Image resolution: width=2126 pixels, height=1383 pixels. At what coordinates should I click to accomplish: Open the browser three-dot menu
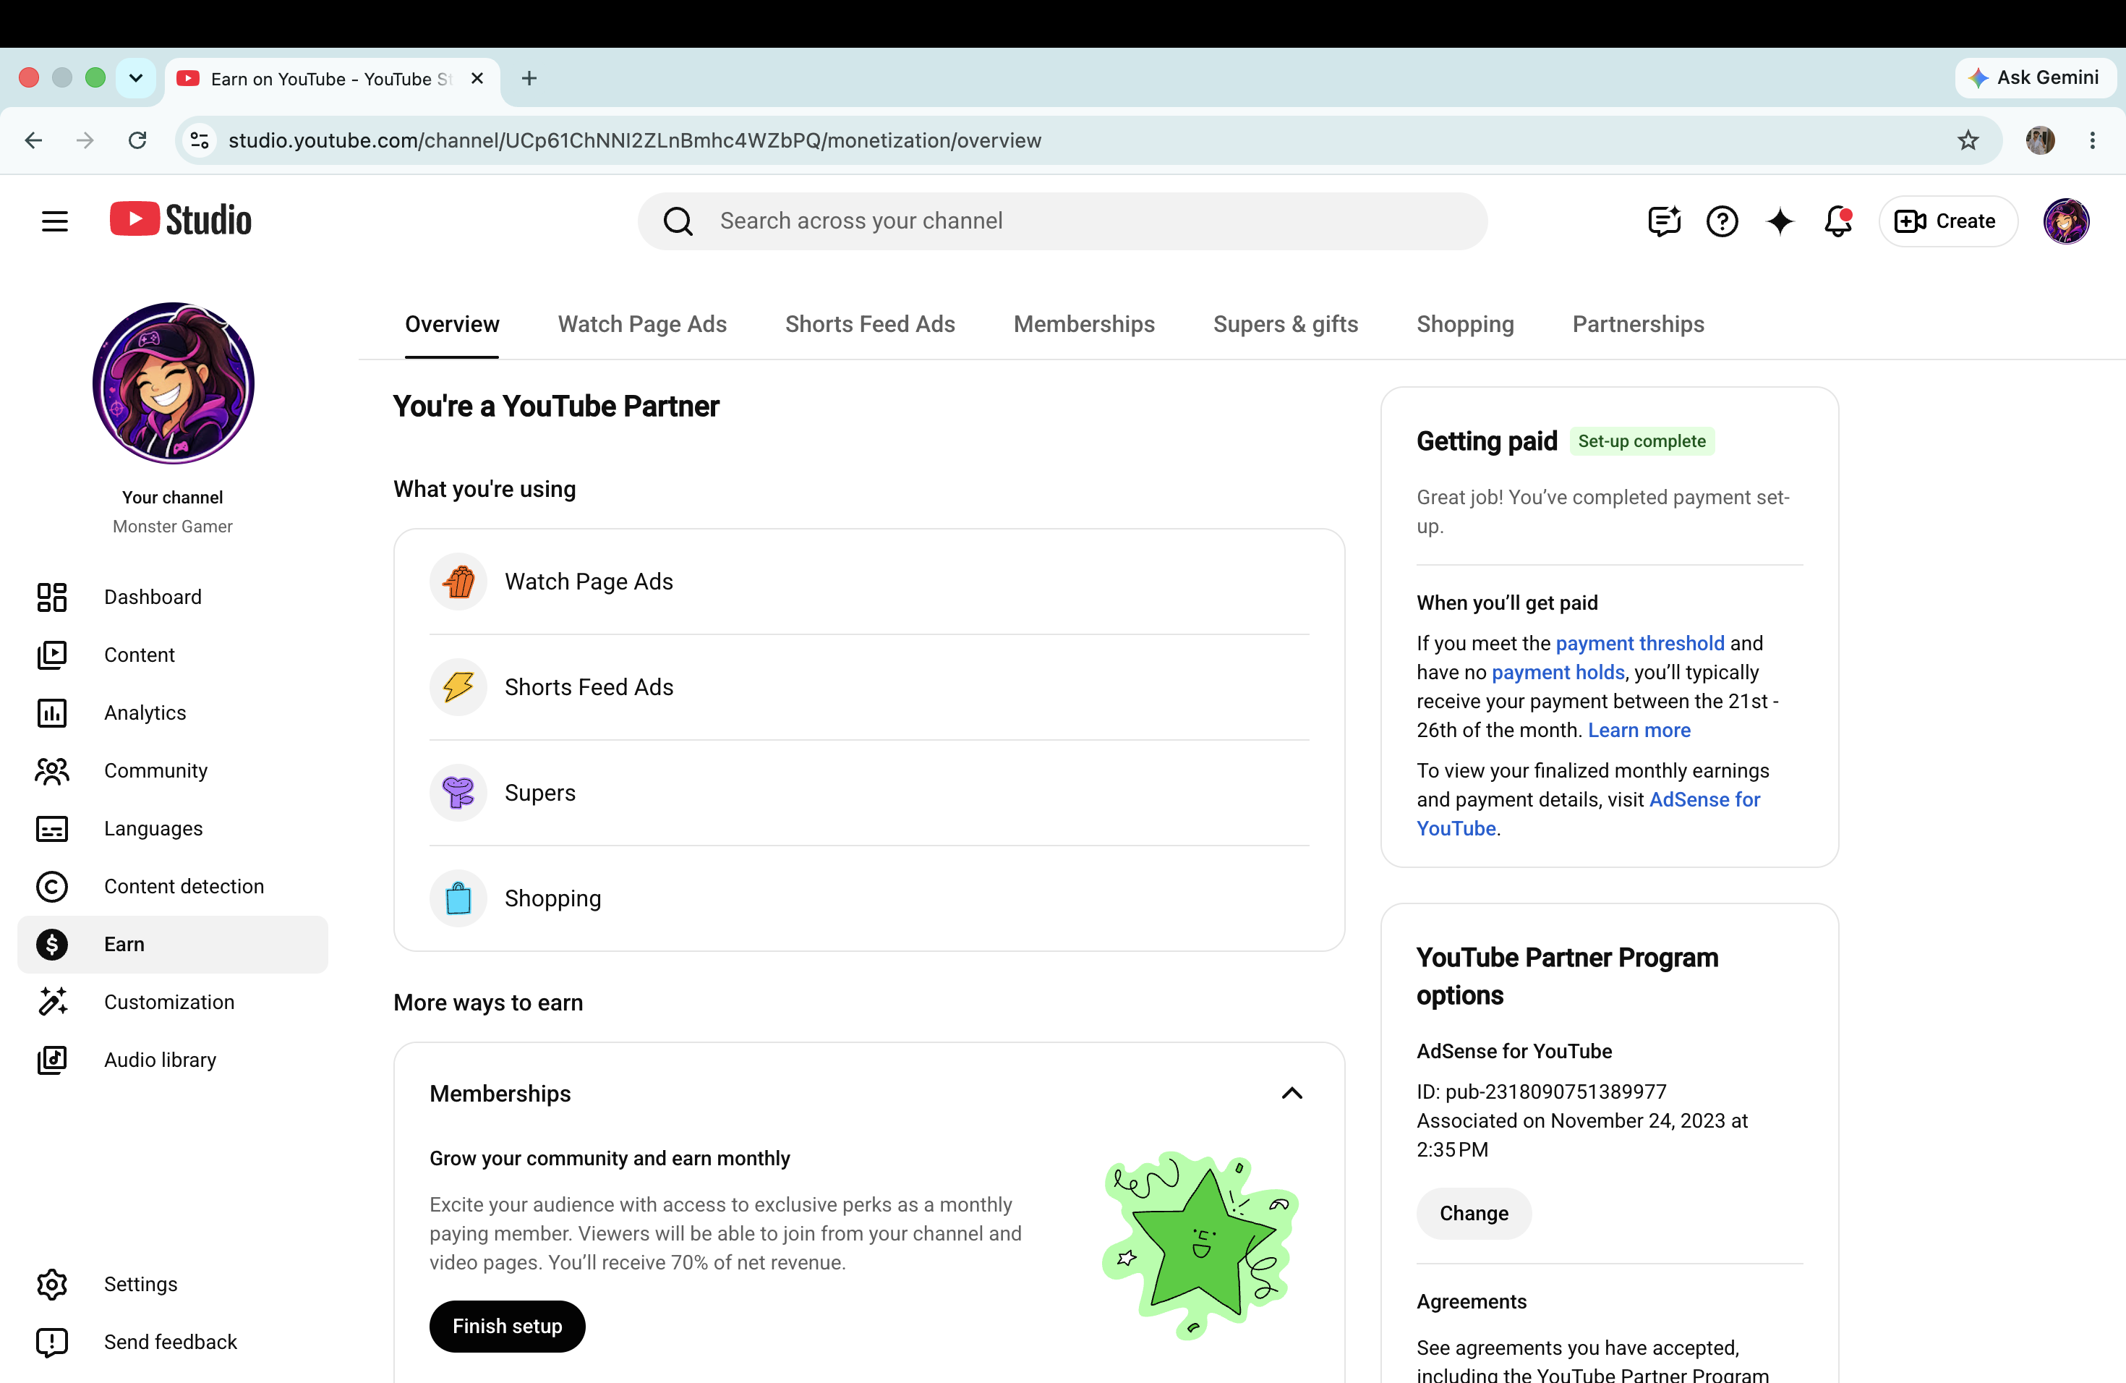2092,140
